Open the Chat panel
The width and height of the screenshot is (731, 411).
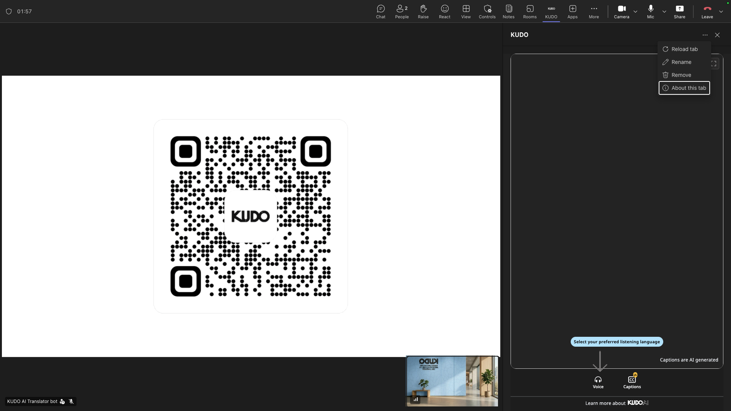380,11
